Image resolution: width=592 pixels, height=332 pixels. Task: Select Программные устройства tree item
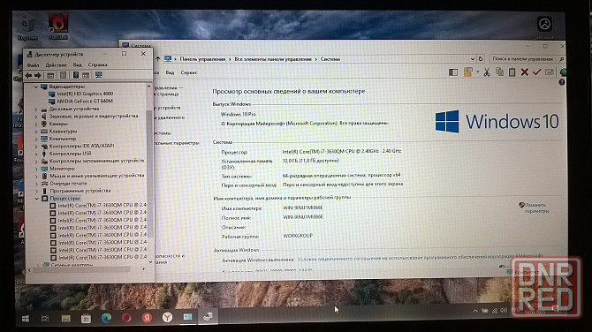click(x=80, y=191)
